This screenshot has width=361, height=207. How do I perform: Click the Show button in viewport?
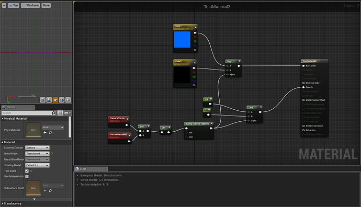46,5
